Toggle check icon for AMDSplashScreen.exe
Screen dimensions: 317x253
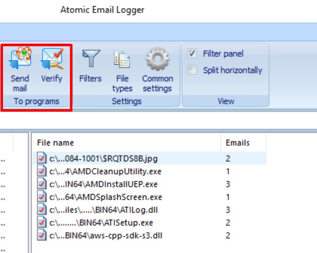(x=42, y=197)
